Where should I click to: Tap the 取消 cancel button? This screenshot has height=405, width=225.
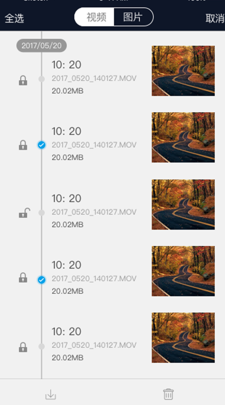point(215,18)
